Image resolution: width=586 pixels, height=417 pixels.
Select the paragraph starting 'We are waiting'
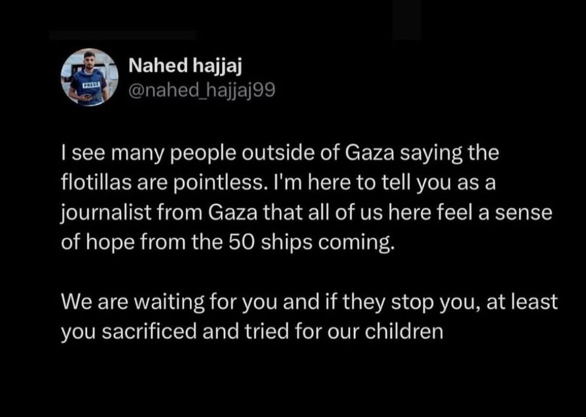click(309, 317)
